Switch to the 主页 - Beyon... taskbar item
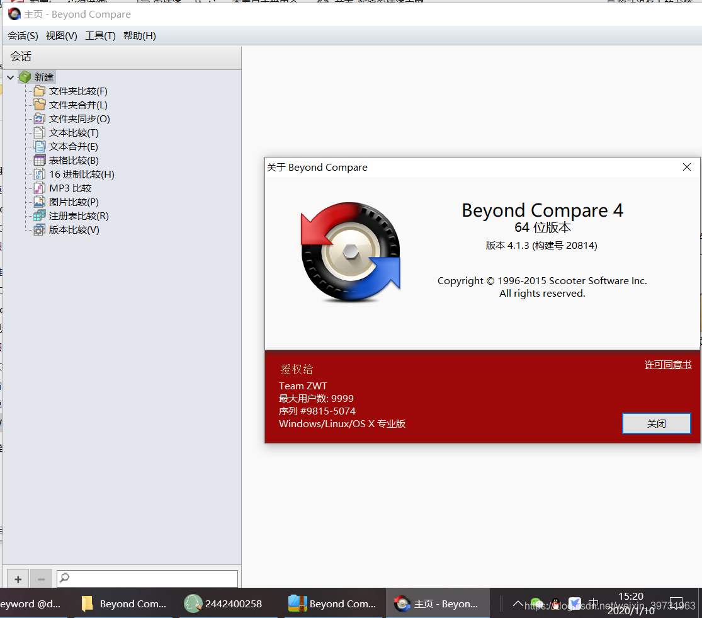Image resolution: width=702 pixels, height=618 pixels. click(x=436, y=604)
